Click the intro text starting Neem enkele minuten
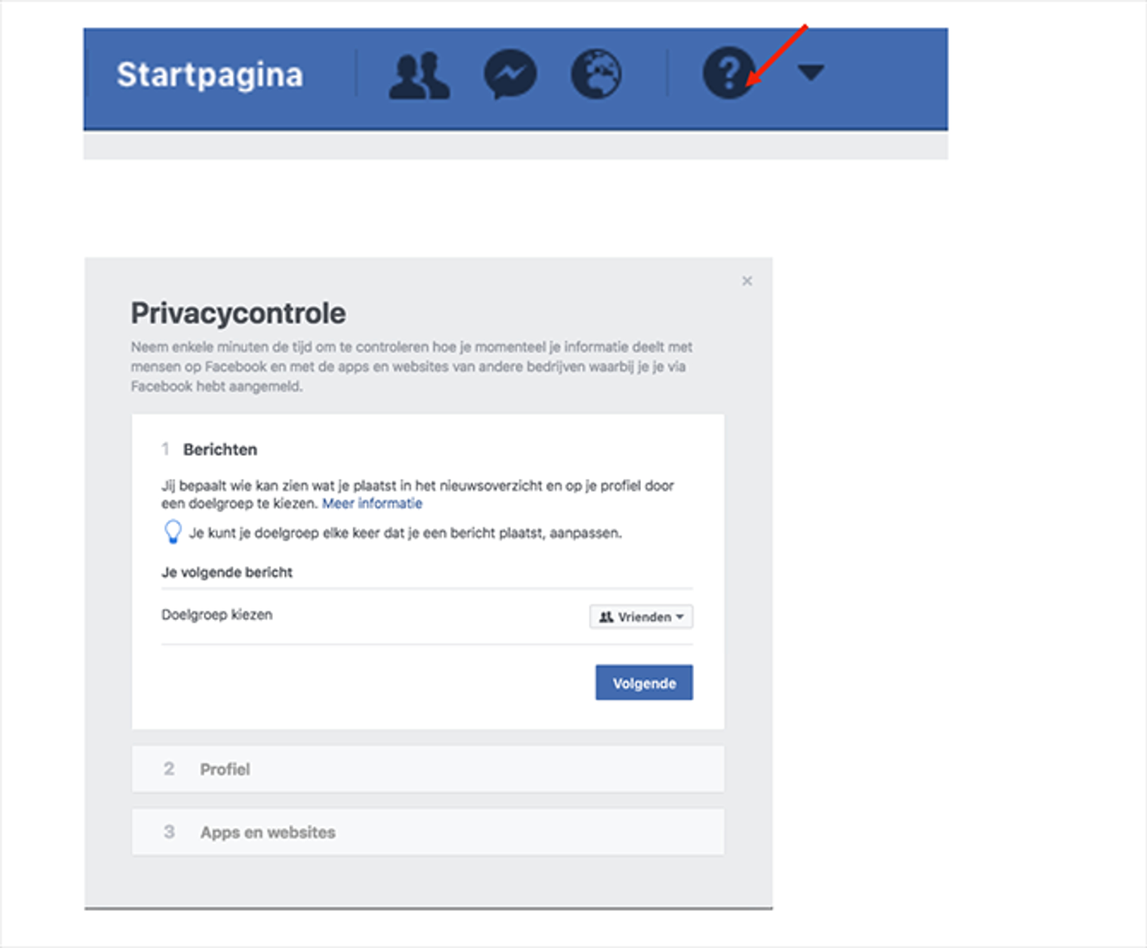Screen dimensions: 1147x948 412,367
